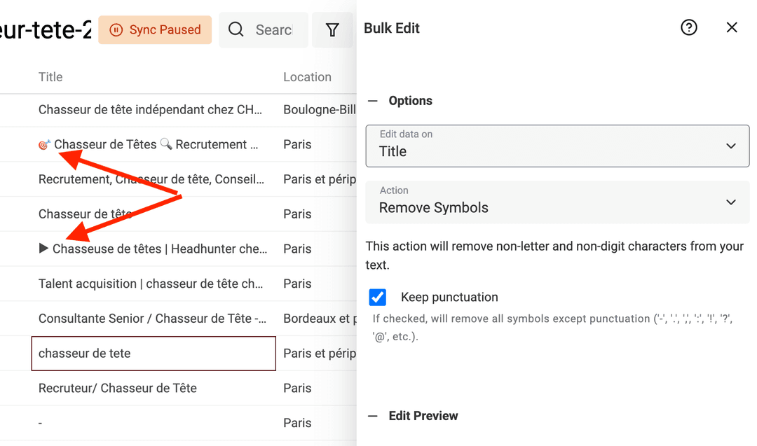This screenshot has height=446, width=757.
Task: Click the search magnifier icon
Action: tap(236, 29)
